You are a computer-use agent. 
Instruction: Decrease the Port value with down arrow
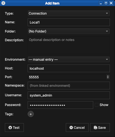(108, 78)
